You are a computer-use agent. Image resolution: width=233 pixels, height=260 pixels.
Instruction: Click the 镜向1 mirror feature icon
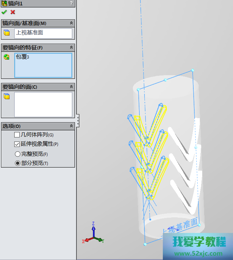[x=4, y=3]
